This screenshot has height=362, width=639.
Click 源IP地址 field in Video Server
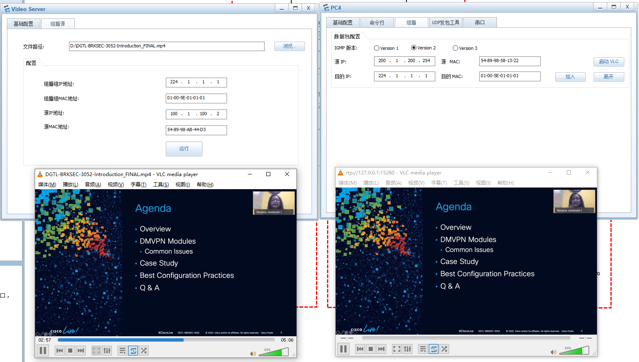point(196,114)
